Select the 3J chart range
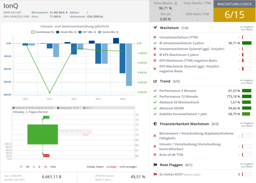Image resolution: width=256 pixels, height=183 pixels. click(39, 167)
